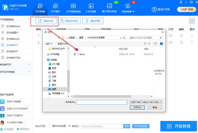The image size is (198, 133).
Task: Select 原文件夹目录 radio button
Action: [50, 126]
